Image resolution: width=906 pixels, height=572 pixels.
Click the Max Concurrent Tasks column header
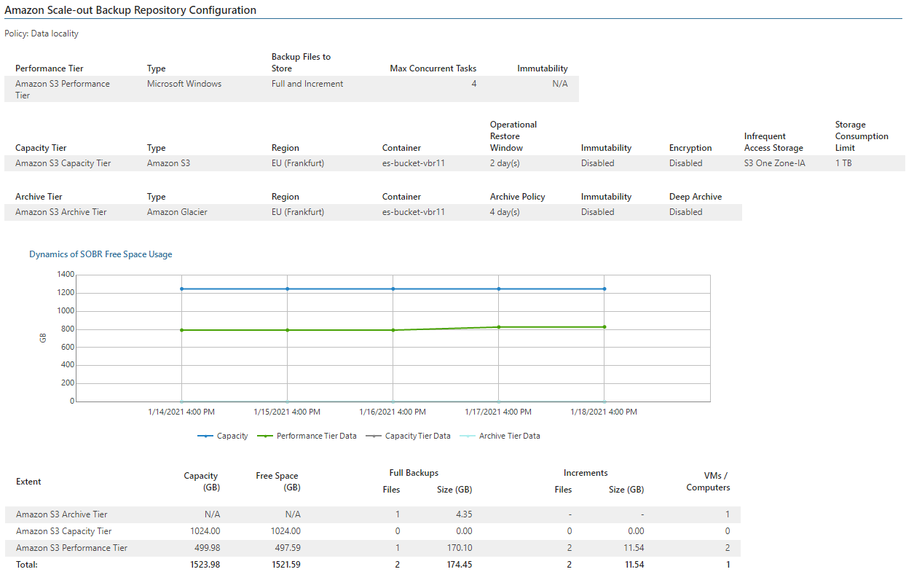[433, 68]
